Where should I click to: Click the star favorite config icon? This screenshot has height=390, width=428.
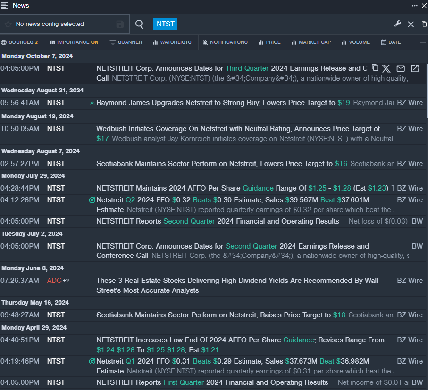[x=8, y=24]
